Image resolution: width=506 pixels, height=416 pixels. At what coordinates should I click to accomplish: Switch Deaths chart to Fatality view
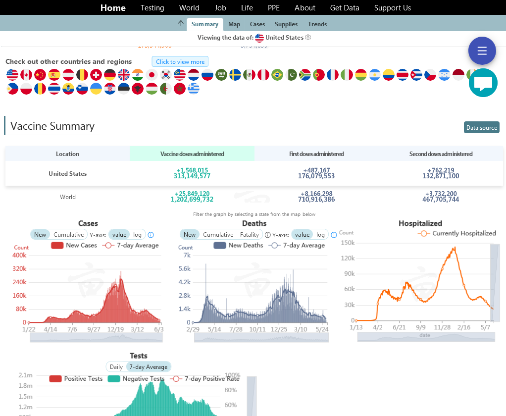250,235
